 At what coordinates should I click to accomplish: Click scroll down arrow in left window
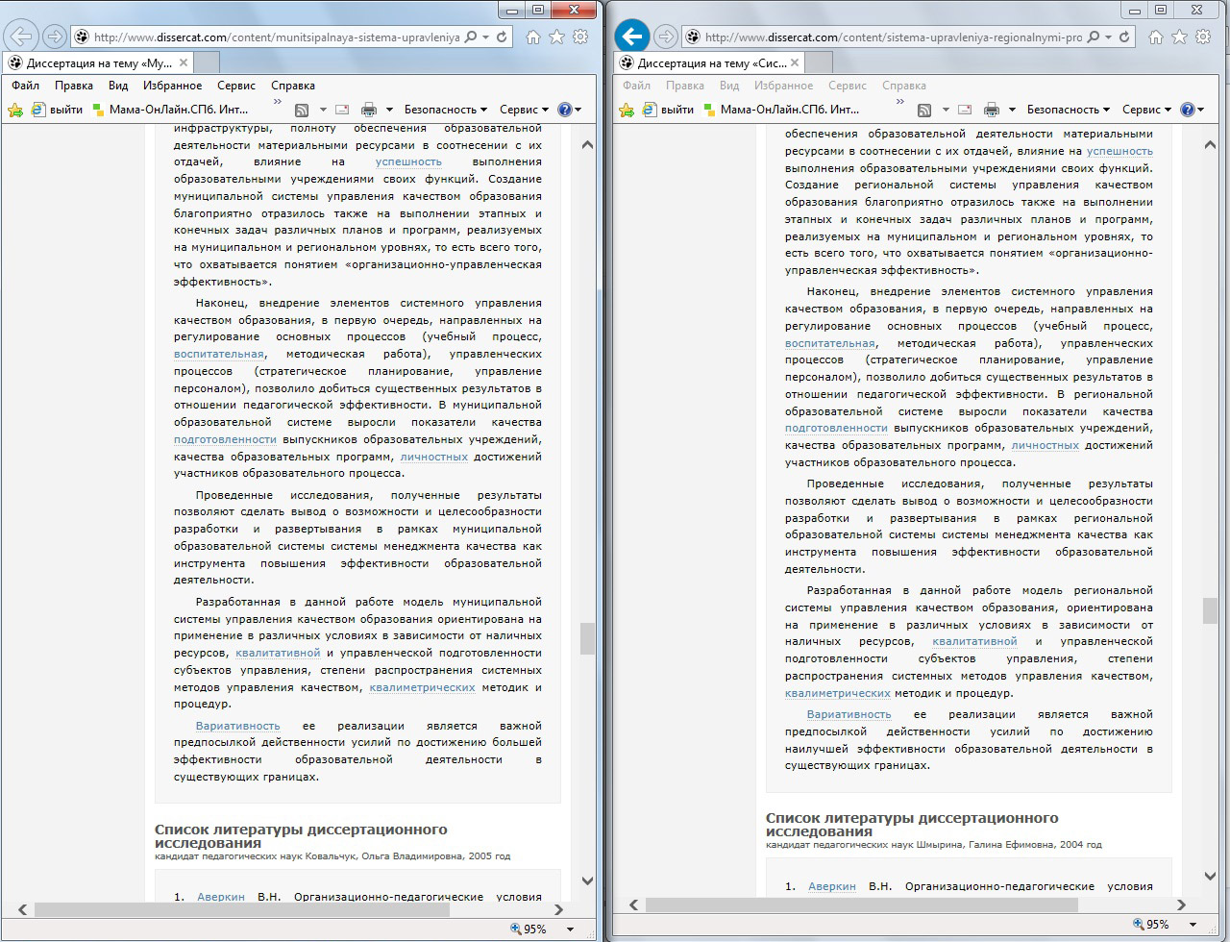coord(587,880)
